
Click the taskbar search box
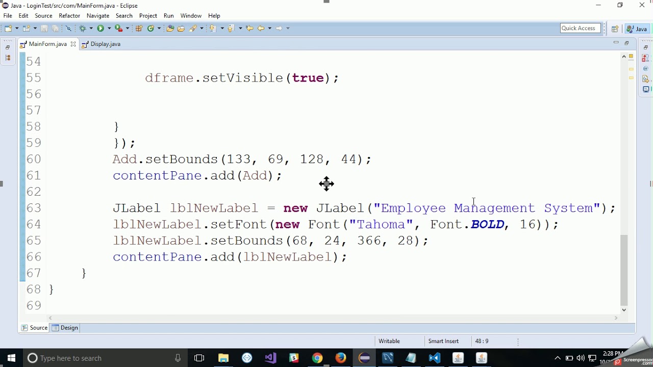[106, 358]
